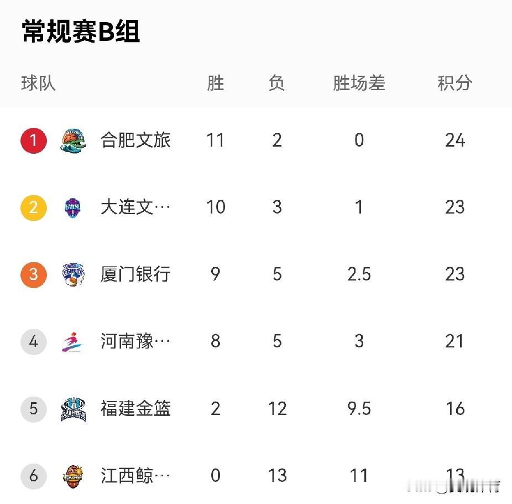This screenshot has width=512, height=504.
Task: Open the 厦门银行 team name
Action: click(x=135, y=275)
